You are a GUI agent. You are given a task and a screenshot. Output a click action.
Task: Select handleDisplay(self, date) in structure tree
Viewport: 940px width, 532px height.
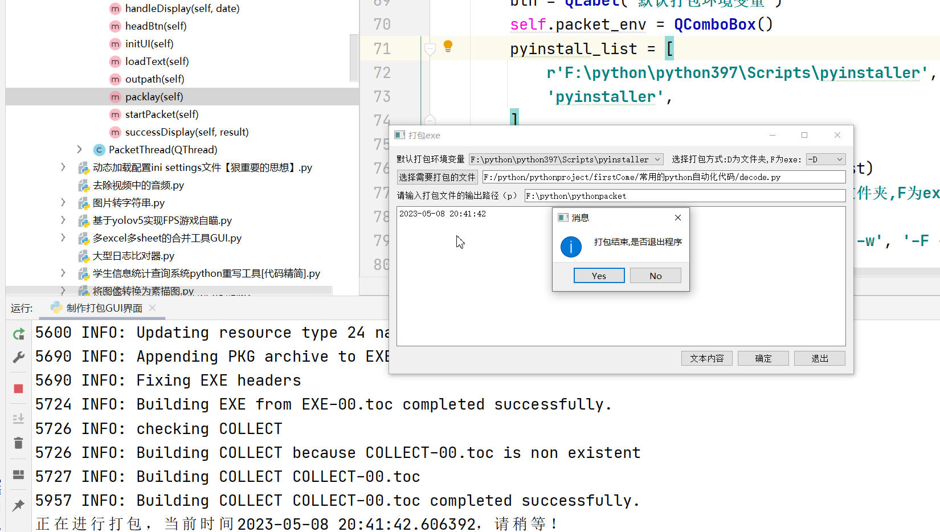(x=182, y=9)
